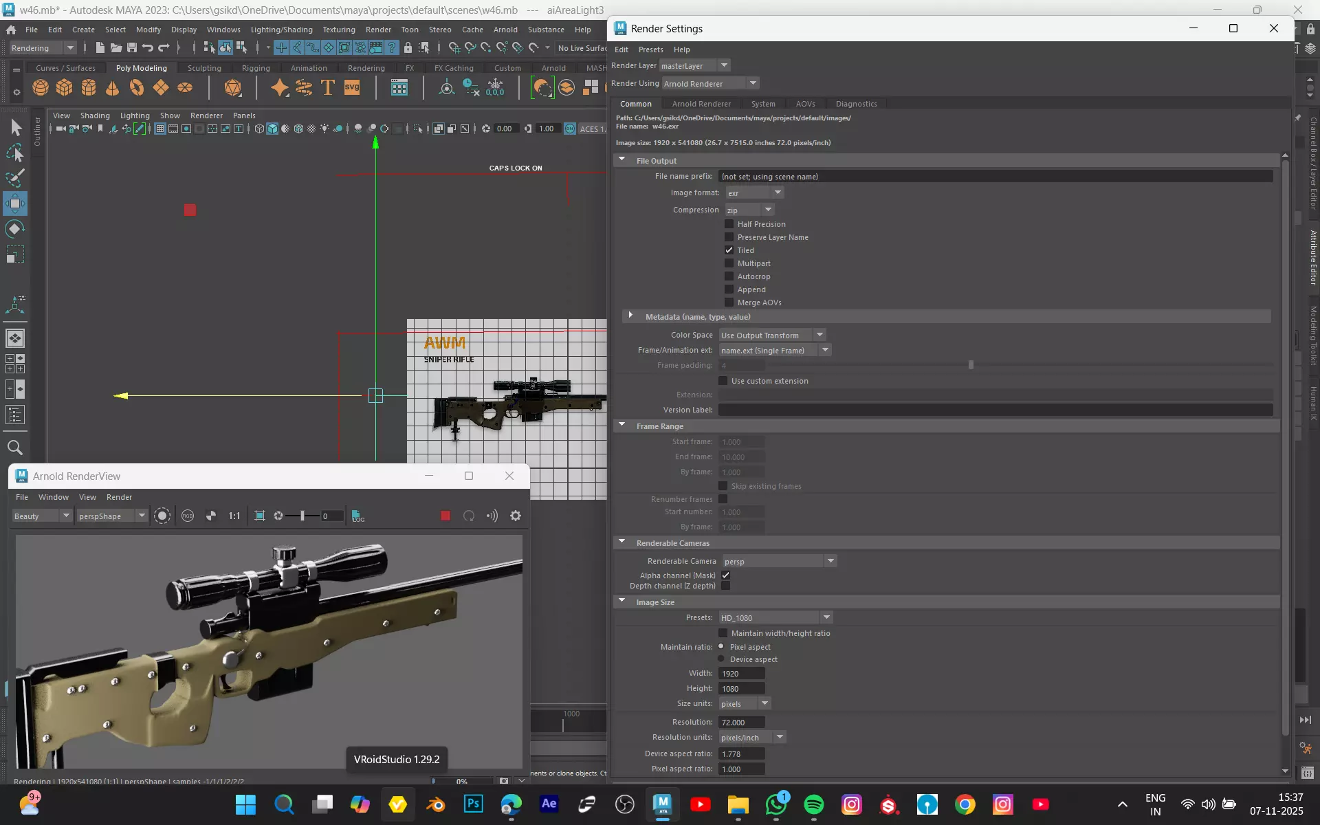Screen dimensions: 1320x825
Task: Enable the Multipart checkbox
Action: coord(729,263)
